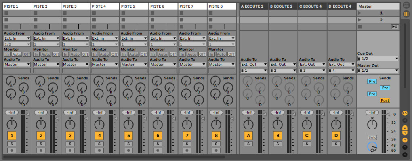412x161 pixels.
Task: Set Piste 2 monitor to In
Action: point(36,54)
